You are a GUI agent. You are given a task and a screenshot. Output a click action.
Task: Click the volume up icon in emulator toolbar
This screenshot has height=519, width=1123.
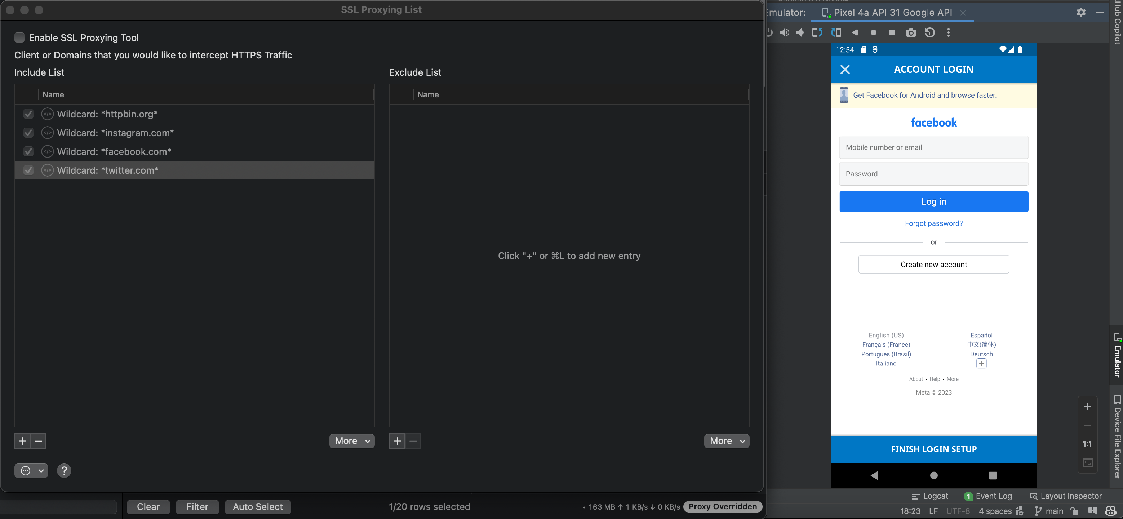[x=785, y=32]
